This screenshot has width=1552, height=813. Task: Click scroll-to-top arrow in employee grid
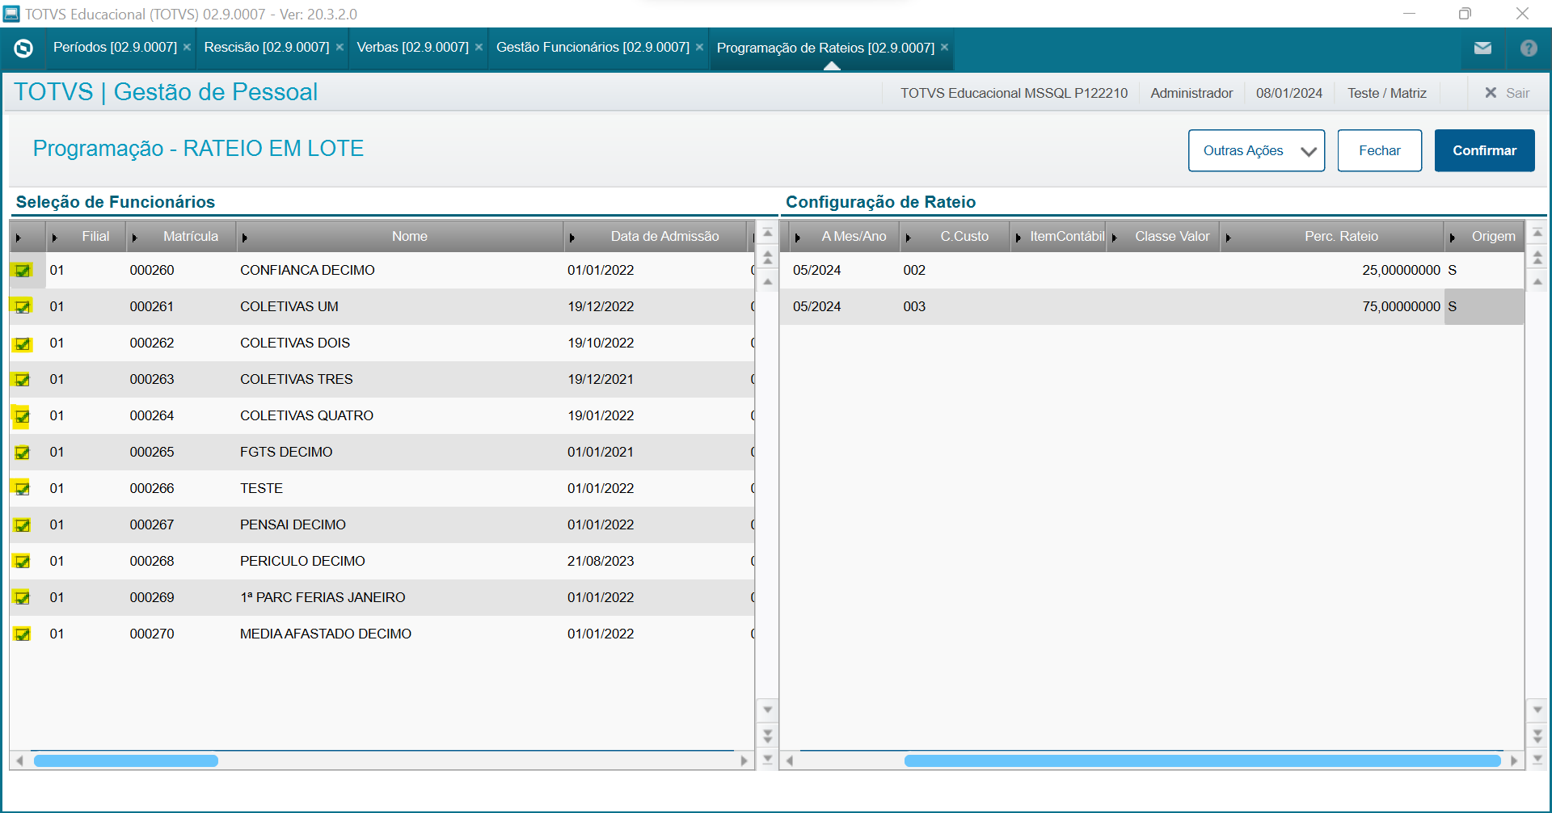(768, 234)
